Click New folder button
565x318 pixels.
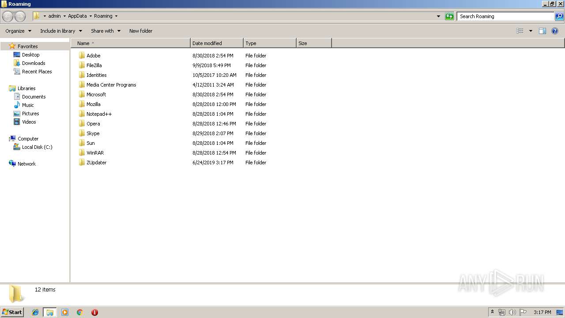click(141, 31)
